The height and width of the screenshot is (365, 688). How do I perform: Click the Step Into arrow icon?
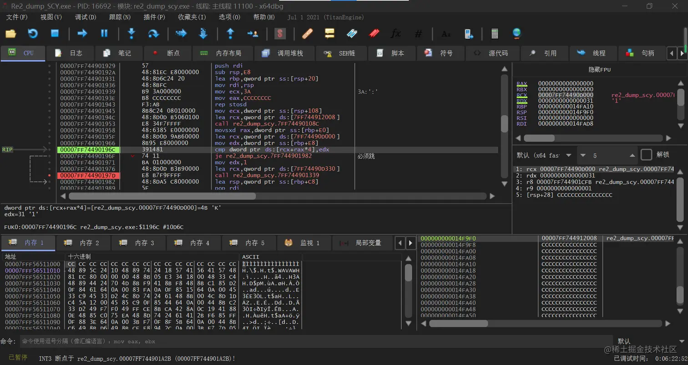pyautogui.click(x=132, y=34)
